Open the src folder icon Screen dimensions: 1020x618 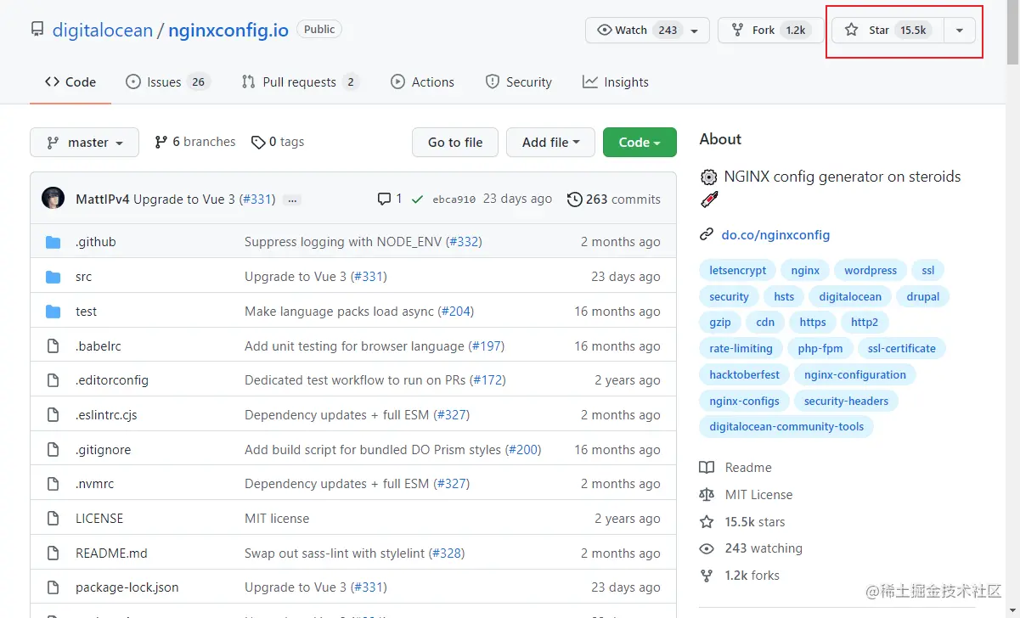coord(53,277)
